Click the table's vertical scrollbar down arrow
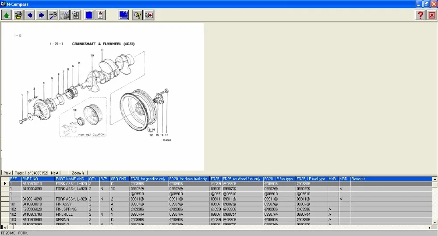 coord(434,222)
